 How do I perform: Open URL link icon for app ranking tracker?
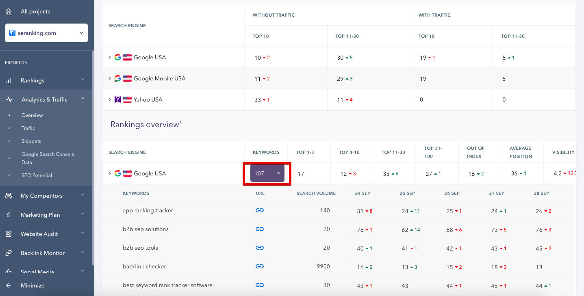pos(260,210)
